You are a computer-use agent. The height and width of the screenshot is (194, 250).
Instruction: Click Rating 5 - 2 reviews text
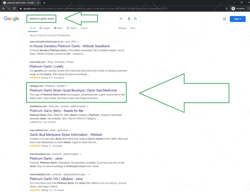(51, 146)
